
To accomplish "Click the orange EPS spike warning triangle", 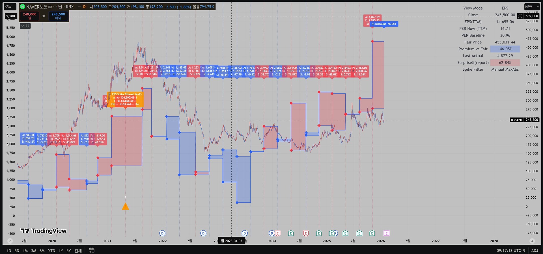I will click(125, 207).
